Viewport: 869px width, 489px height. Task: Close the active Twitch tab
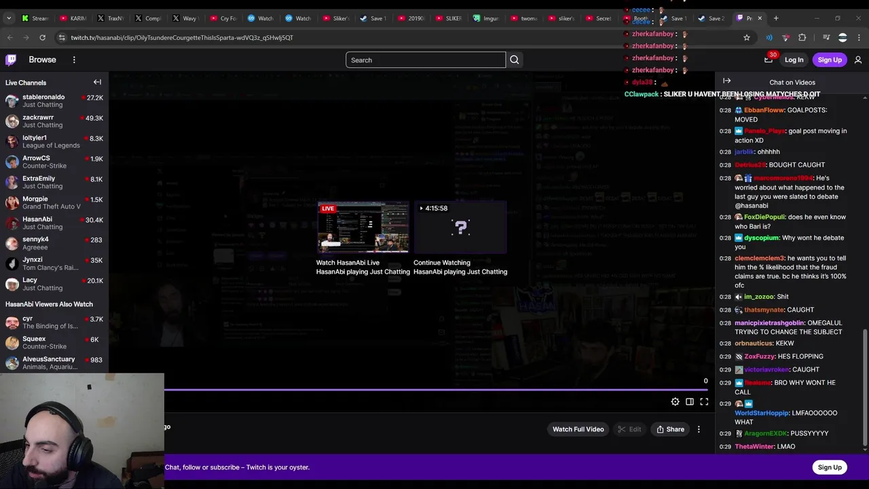(760, 18)
